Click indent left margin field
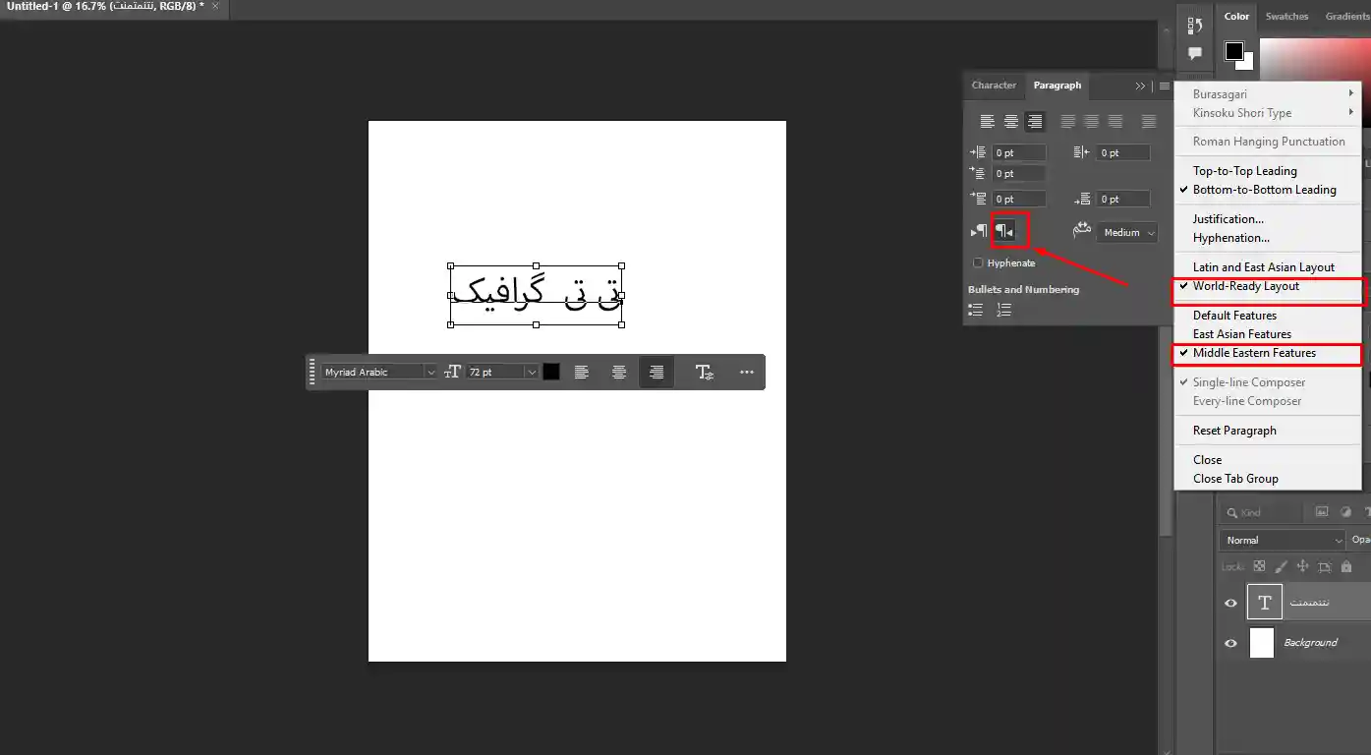1371x755 pixels. coord(1018,152)
